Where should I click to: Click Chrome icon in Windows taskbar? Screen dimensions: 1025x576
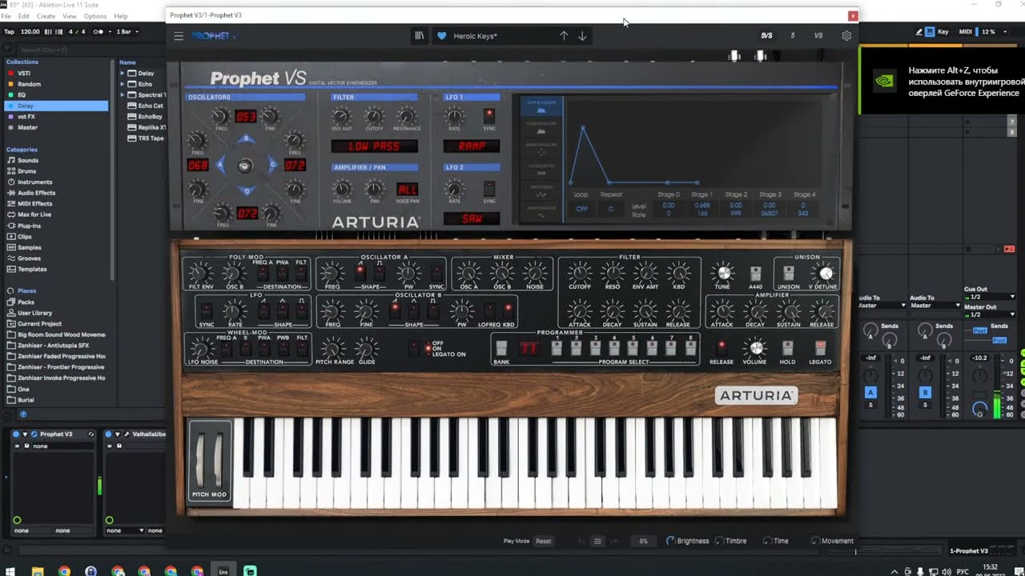(64, 571)
